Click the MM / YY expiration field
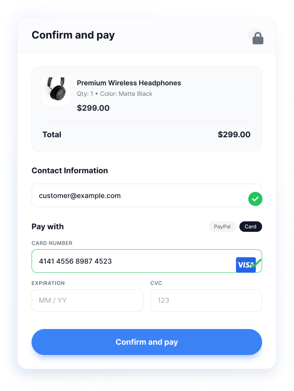The width and height of the screenshot is (294, 391). pos(87,300)
